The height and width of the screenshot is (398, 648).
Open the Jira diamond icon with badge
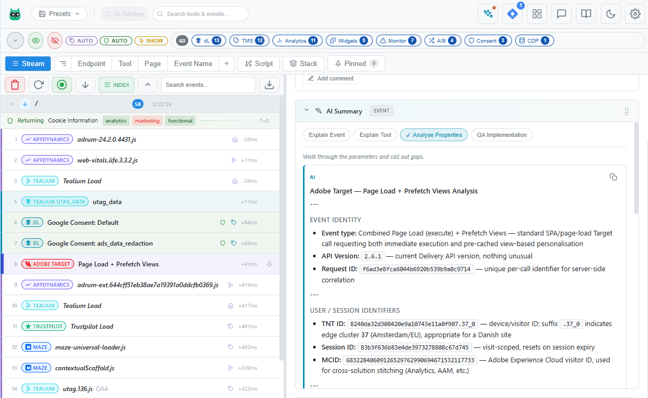(513, 14)
